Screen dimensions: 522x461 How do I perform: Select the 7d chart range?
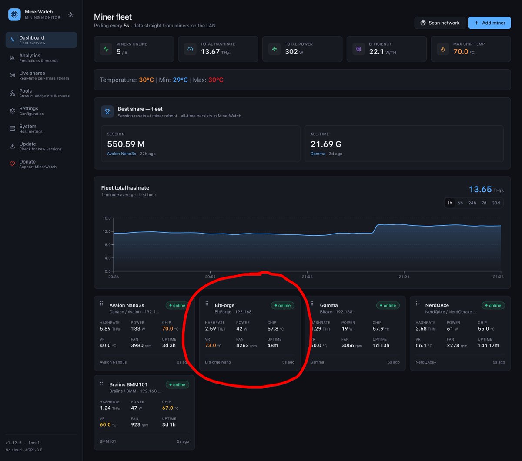pos(484,203)
